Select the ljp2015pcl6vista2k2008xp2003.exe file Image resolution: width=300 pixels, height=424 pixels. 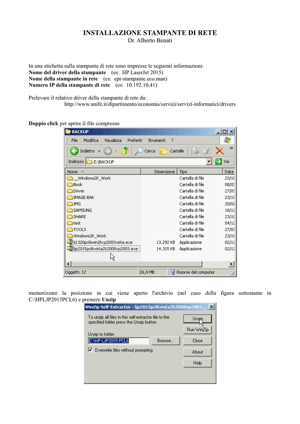(x=105, y=249)
